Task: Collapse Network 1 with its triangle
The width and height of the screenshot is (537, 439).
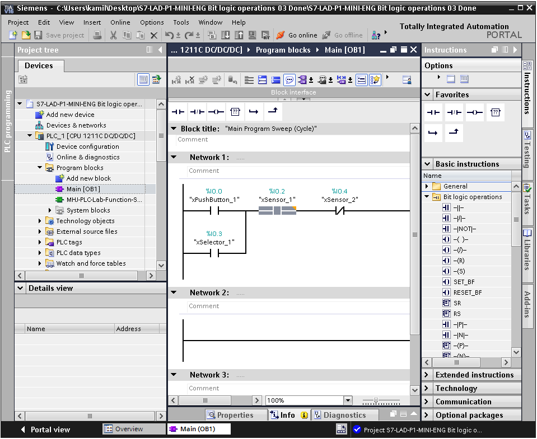Action: coord(174,157)
